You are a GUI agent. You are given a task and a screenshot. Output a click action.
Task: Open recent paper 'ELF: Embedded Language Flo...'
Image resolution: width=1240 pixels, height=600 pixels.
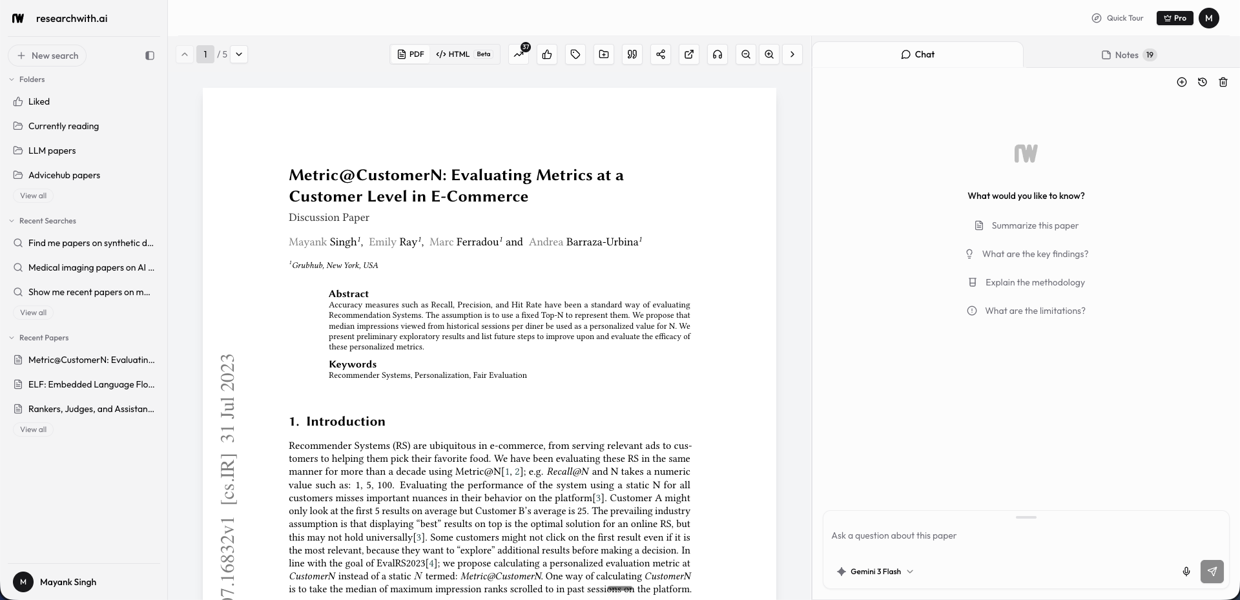[83, 384]
